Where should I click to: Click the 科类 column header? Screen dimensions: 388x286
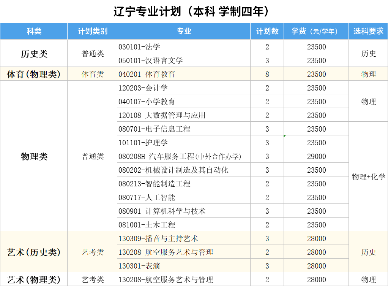click(34, 32)
